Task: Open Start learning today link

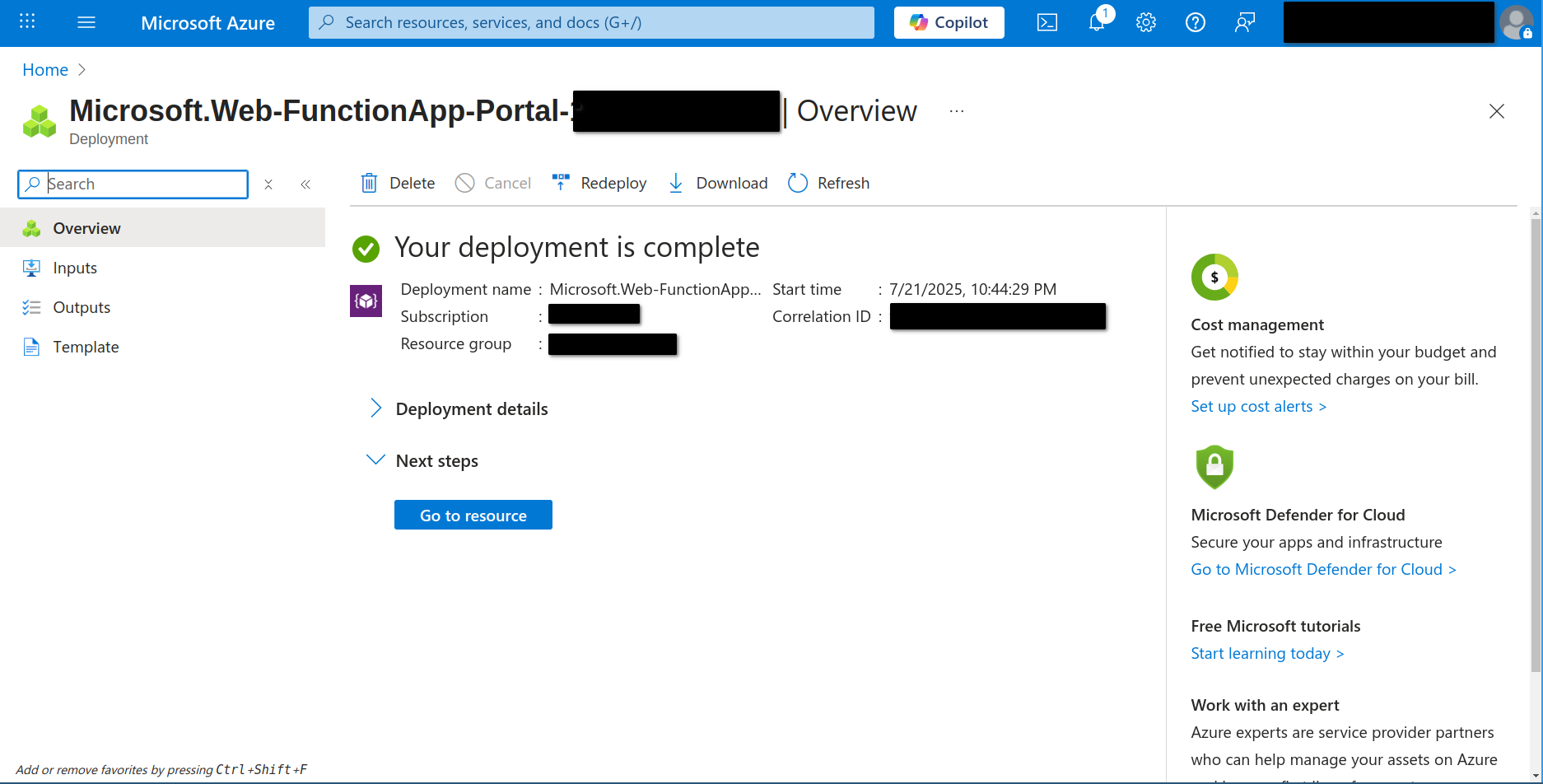Action: click(x=1267, y=653)
